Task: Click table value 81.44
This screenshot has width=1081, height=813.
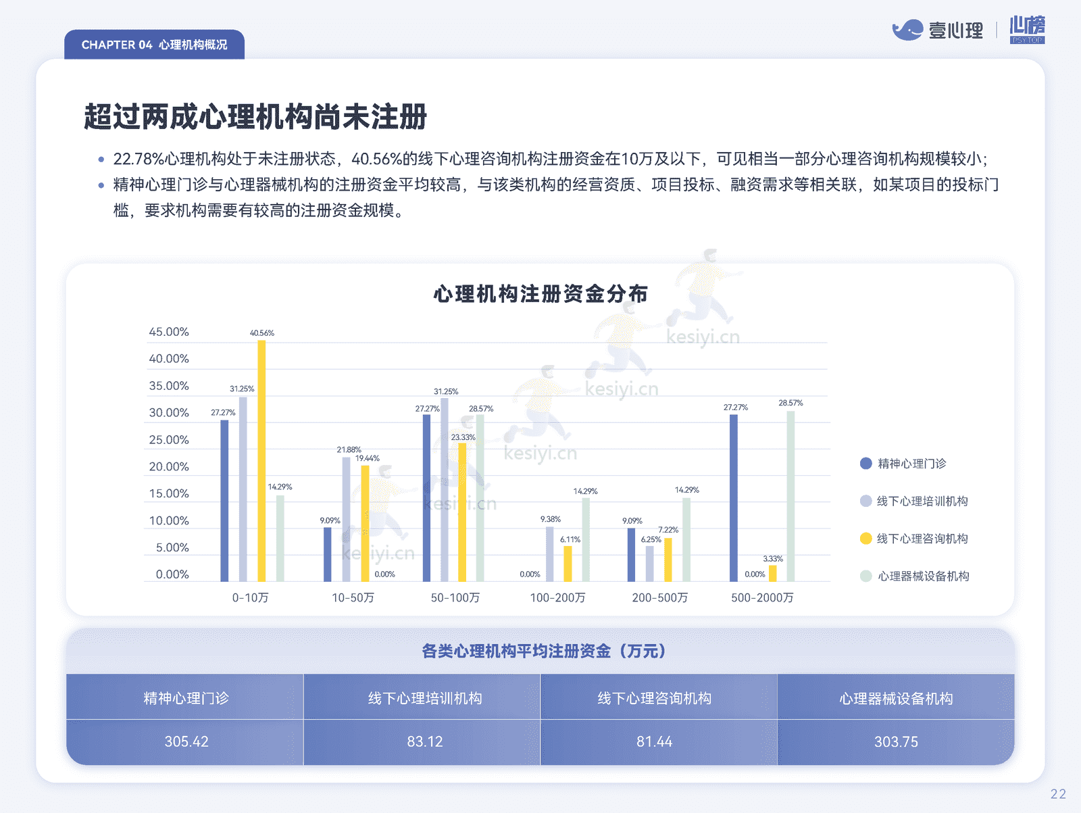Action: point(655,741)
